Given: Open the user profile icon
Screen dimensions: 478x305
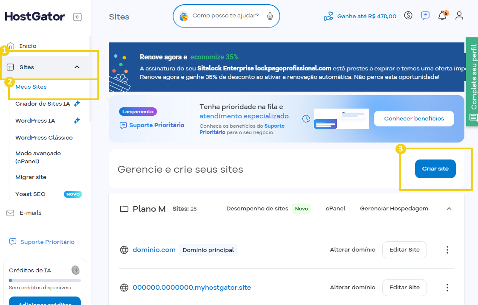Looking at the screenshot, I should (459, 16).
